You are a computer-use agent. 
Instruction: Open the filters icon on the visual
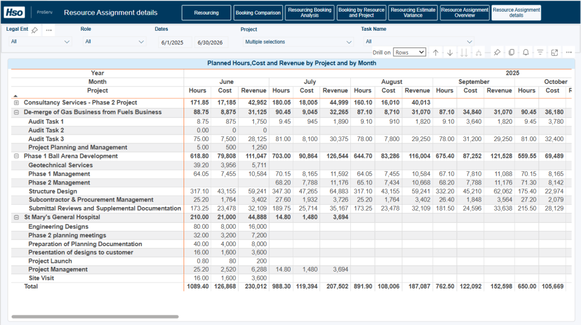(540, 52)
